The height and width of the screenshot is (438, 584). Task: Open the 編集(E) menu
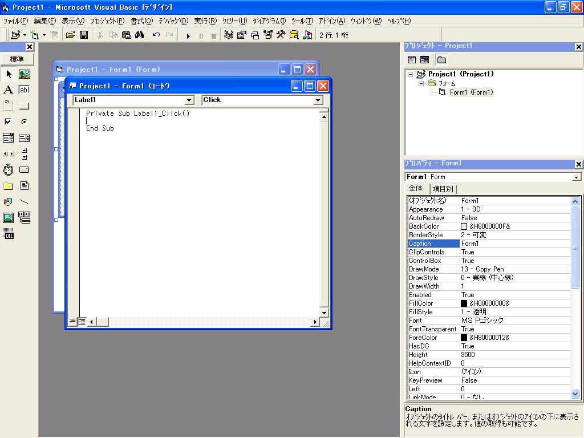click(45, 21)
